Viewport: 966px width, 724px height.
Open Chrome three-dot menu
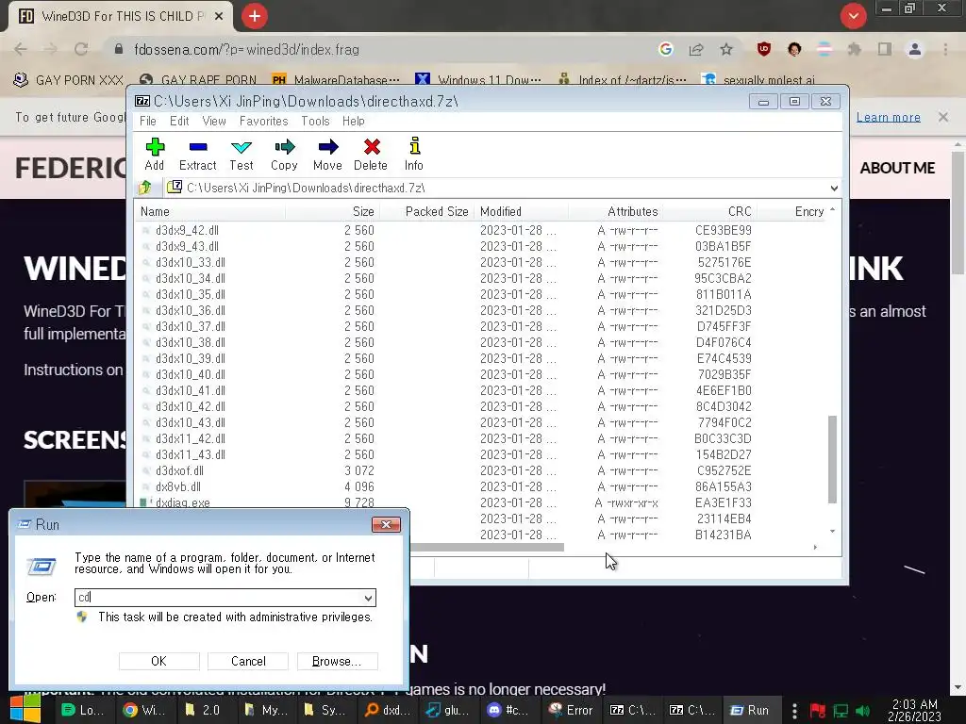(x=945, y=49)
